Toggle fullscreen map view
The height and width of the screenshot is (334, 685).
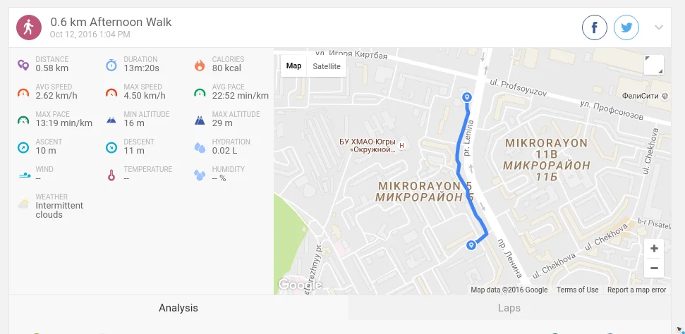click(654, 65)
